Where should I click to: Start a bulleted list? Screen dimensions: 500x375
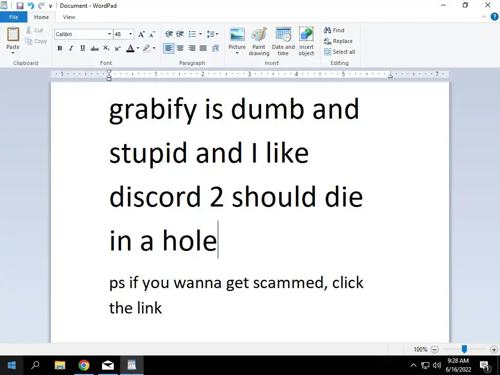(x=192, y=34)
